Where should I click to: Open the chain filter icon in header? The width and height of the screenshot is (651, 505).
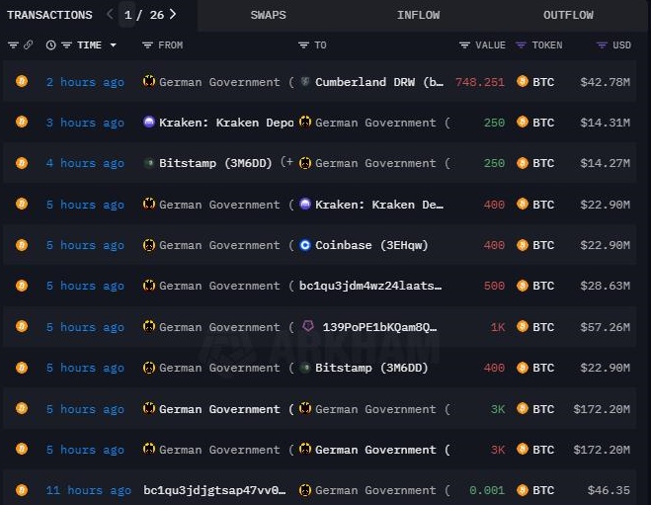click(13, 44)
